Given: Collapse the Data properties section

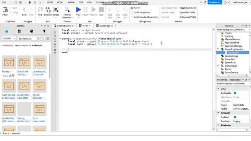Looking at the screenshot, I should [x=218, y=89].
